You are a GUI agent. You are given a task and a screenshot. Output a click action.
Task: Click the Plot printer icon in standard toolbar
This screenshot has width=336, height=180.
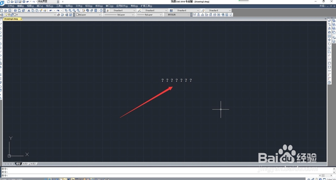(x=15, y=10)
